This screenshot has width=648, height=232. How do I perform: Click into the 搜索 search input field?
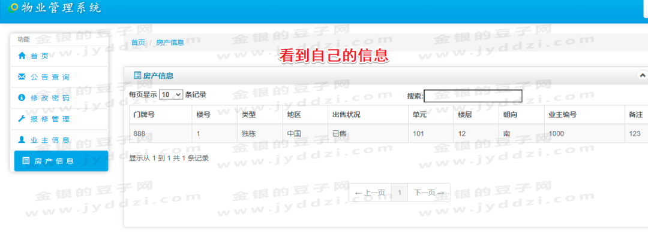(473, 96)
